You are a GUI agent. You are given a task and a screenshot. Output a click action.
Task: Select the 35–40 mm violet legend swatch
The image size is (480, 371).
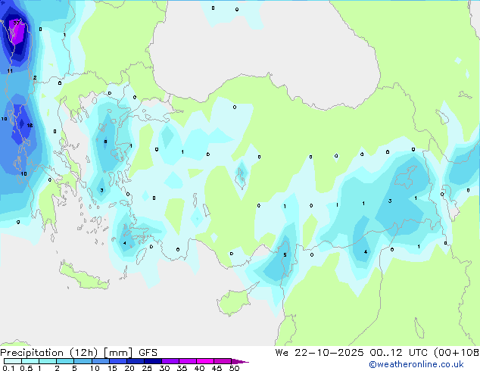point(188,361)
